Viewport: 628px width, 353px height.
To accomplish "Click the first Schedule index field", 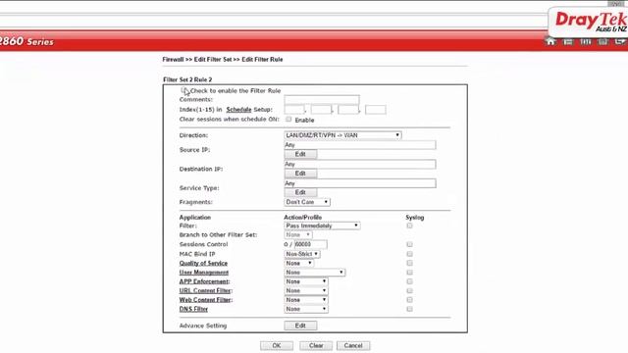I will [x=294, y=110].
